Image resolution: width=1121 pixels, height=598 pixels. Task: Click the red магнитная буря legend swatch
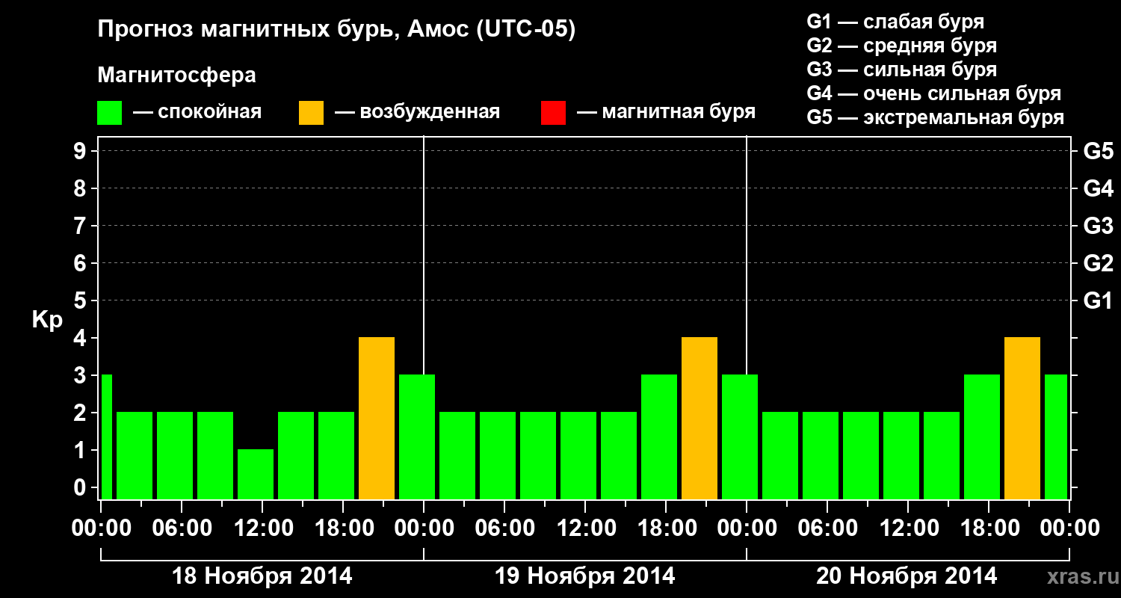[x=553, y=113]
